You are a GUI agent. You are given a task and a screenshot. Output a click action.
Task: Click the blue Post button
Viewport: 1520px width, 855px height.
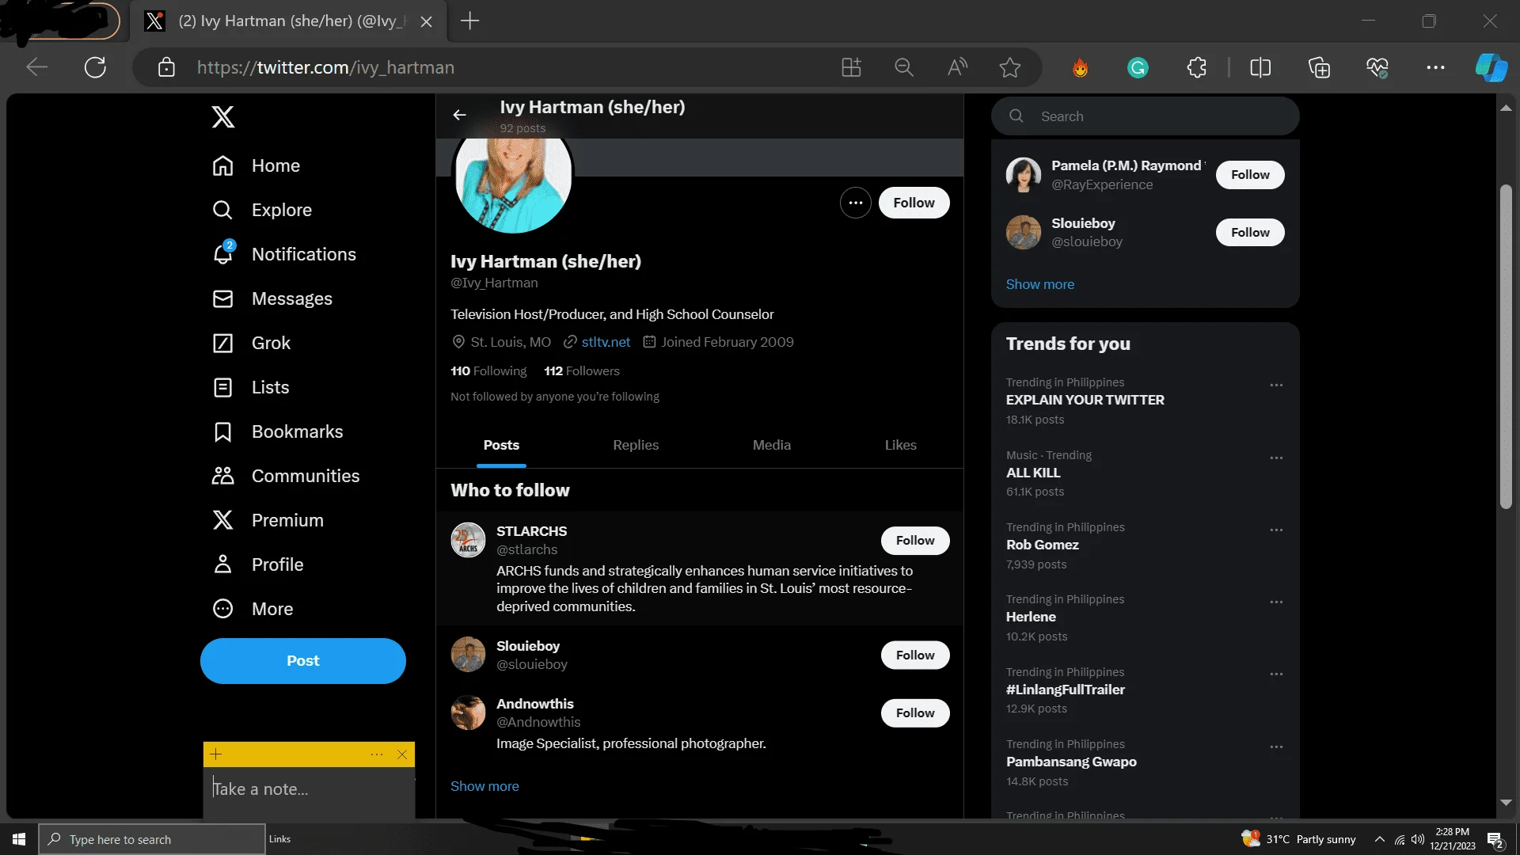(303, 661)
